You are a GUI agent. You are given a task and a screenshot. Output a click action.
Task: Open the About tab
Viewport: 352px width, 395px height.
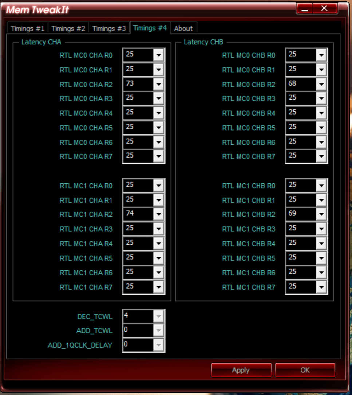coord(183,28)
